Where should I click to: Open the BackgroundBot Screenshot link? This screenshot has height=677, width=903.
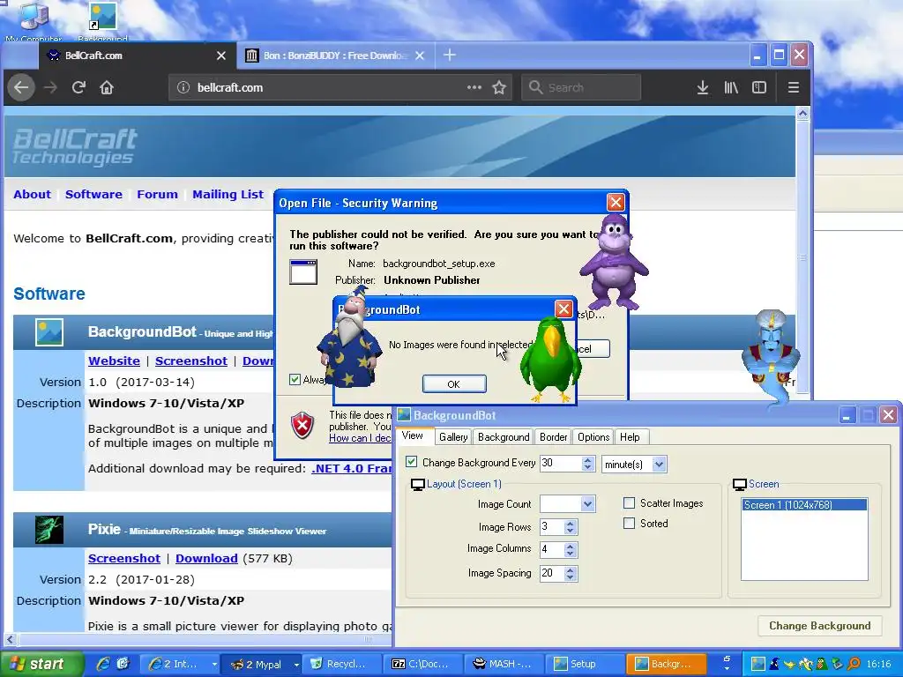tap(191, 361)
